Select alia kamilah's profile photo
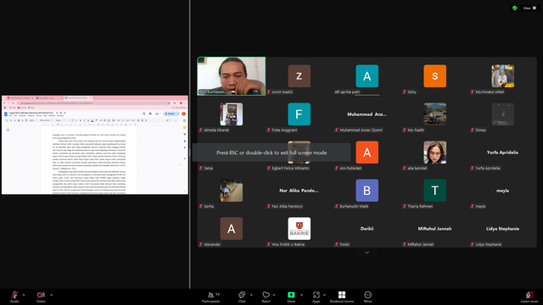 (x=435, y=152)
